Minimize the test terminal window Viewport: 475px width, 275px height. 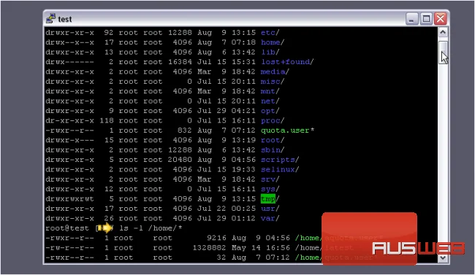point(411,19)
